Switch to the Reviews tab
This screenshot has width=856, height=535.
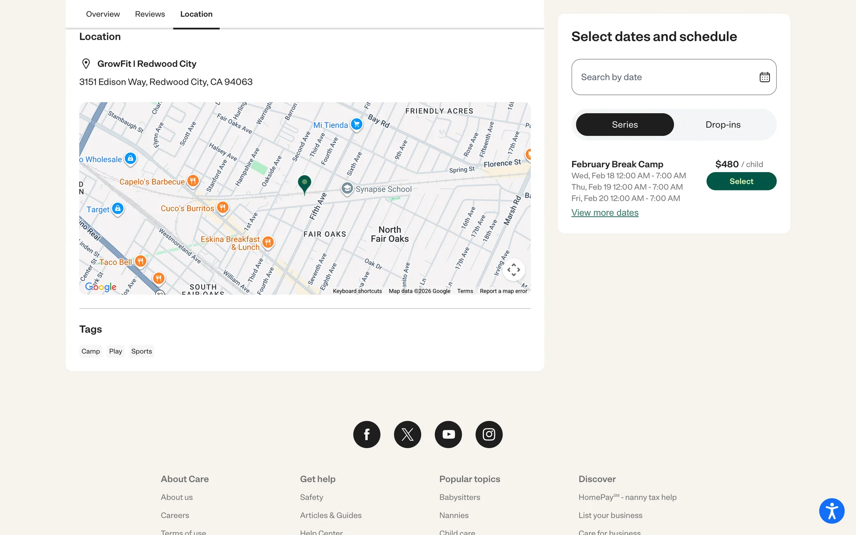tap(150, 14)
